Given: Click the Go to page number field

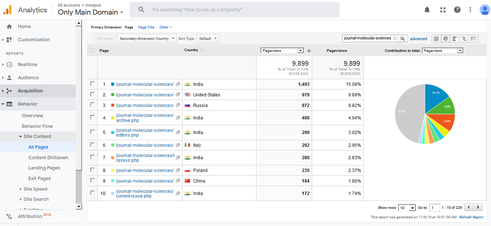Looking at the screenshot, I should click(x=434, y=208).
